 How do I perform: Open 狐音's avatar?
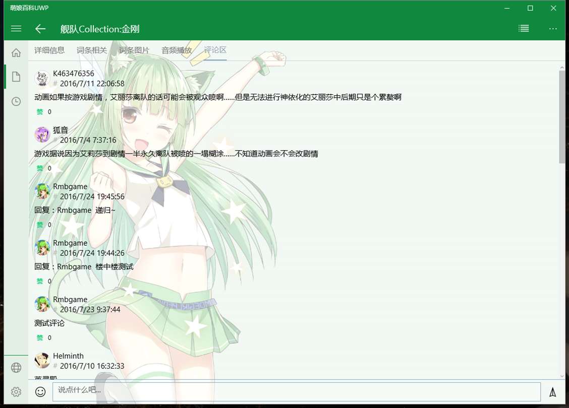pyautogui.click(x=42, y=135)
